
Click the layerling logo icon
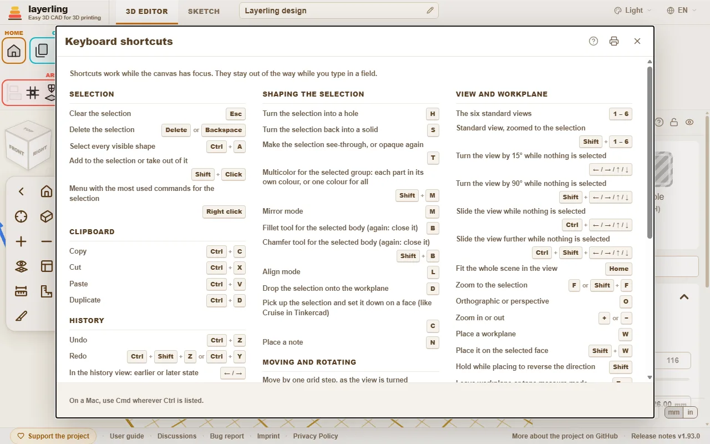(15, 13)
